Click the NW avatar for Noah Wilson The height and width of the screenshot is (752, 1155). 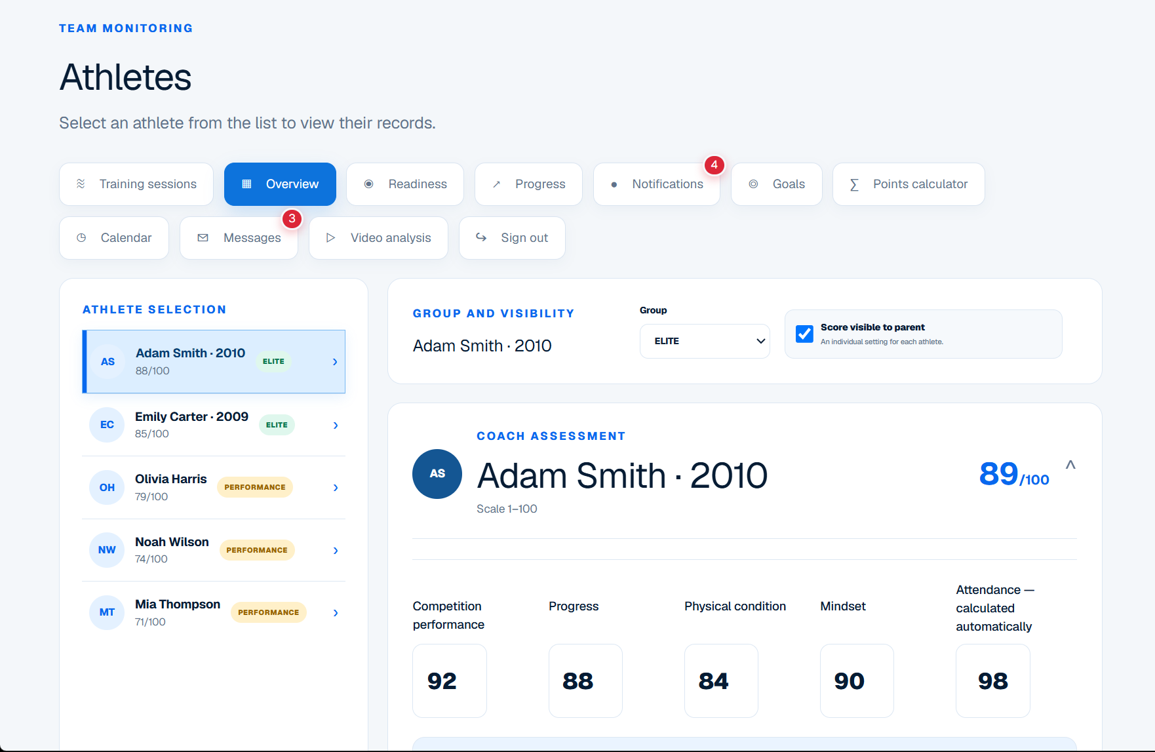(107, 549)
